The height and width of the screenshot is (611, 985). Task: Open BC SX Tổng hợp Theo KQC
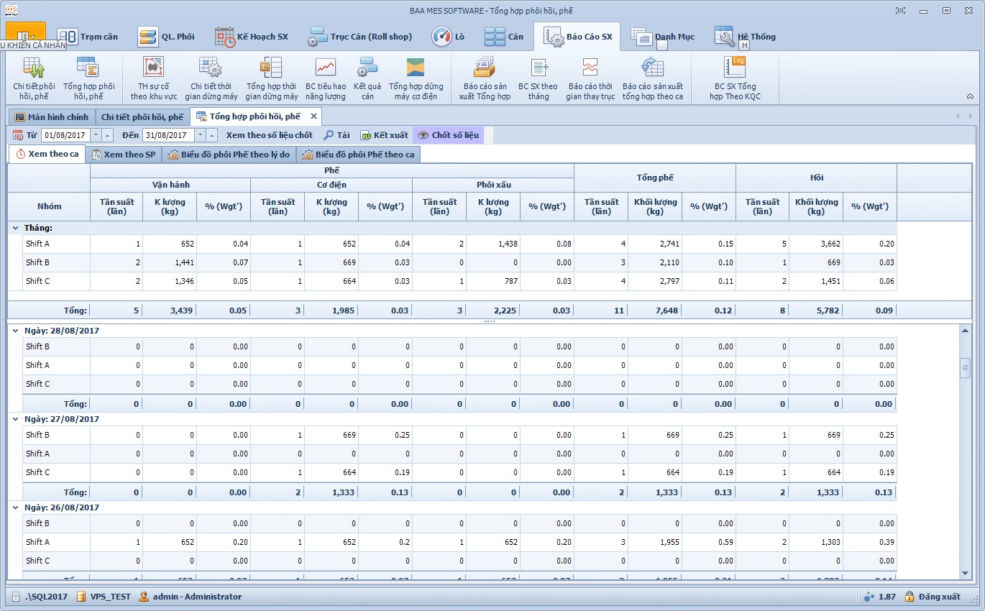coord(734,78)
